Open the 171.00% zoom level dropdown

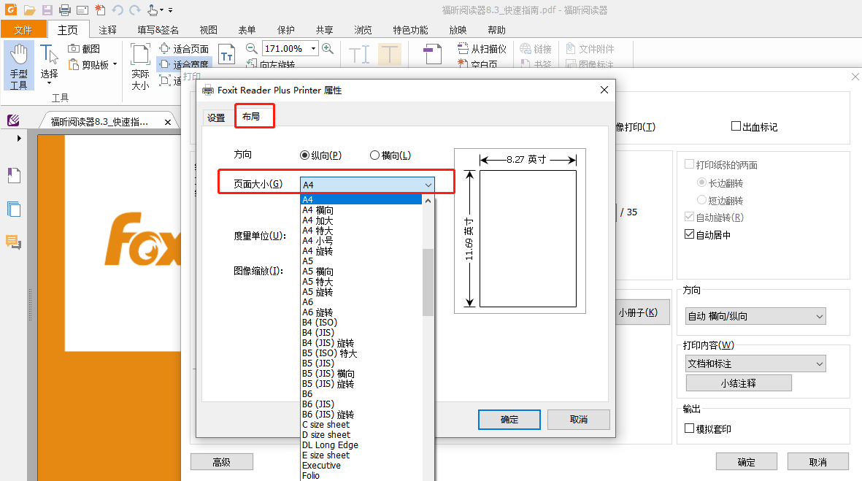[x=314, y=48]
